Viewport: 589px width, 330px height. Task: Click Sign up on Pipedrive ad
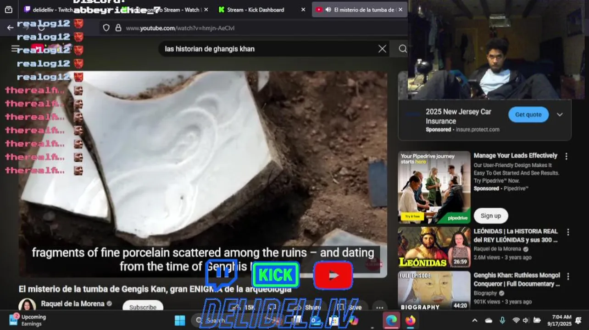click(x=491, y=216)
